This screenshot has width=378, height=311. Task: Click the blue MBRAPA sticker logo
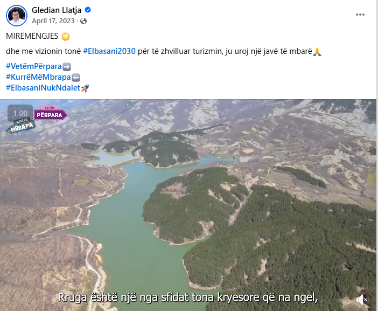[21, 126]
